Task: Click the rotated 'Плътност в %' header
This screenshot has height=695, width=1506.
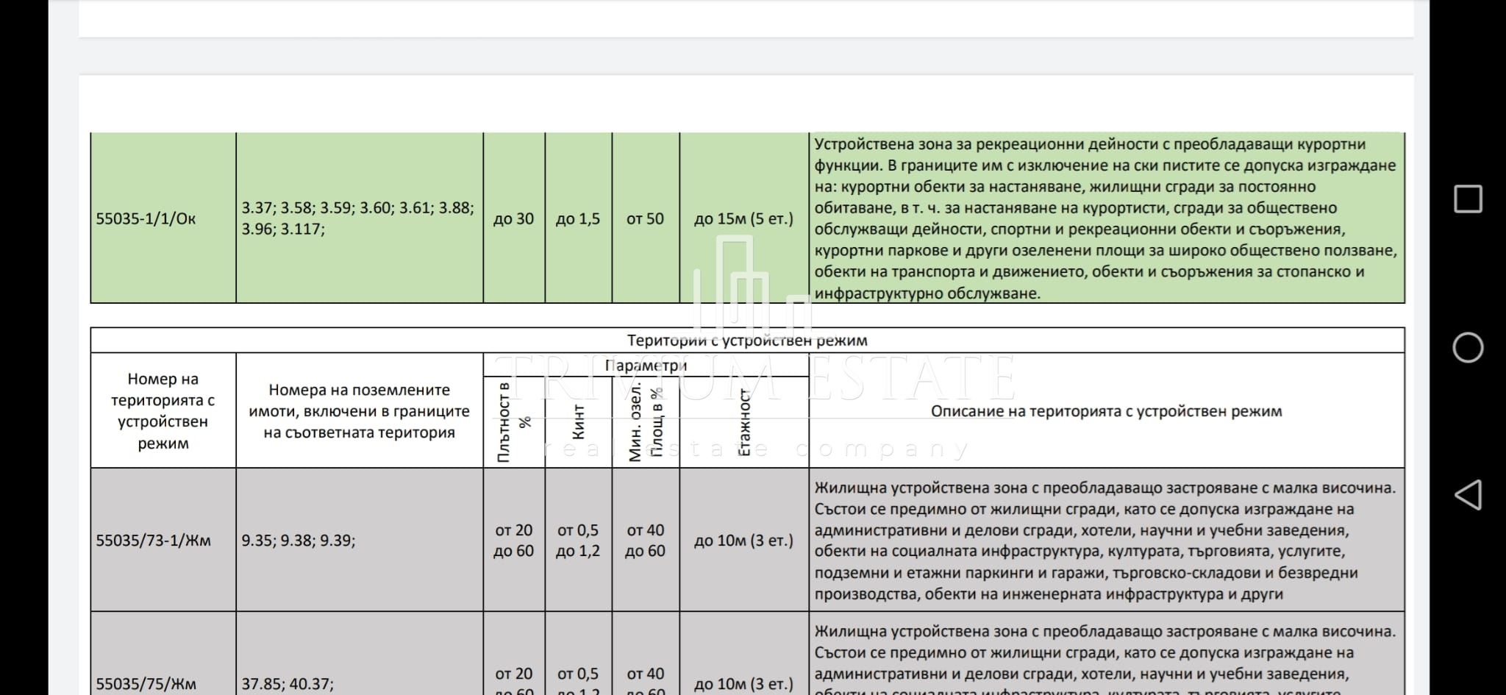Action: pyautogui.click(x=513, y=422)
